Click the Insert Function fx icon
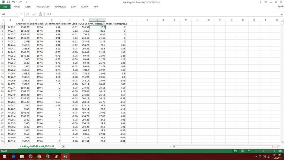The width and height of the screenshot is (284, 160). 40,14
